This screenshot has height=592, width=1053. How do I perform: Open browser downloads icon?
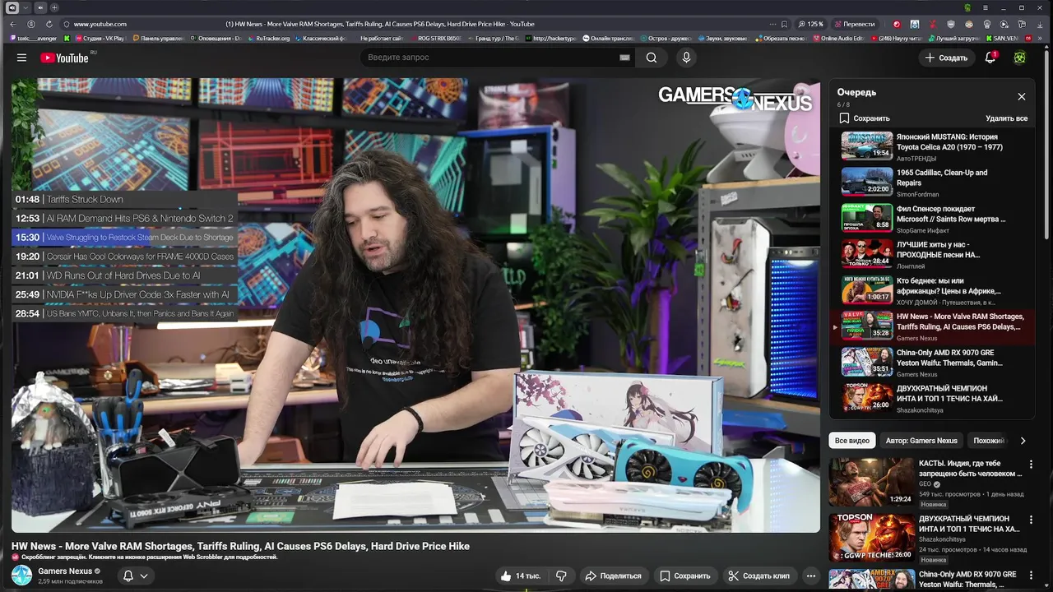coord(1039,24)
